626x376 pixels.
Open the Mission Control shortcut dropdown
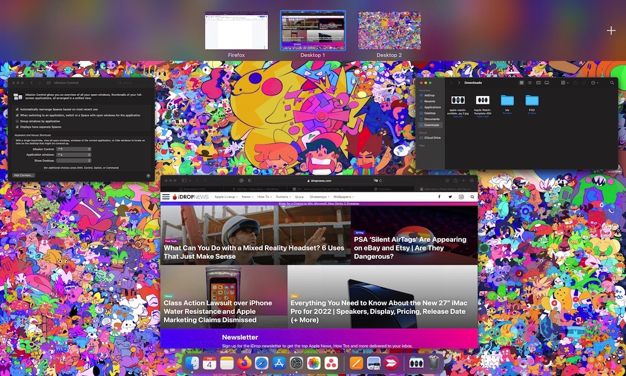tap(74, 149)
